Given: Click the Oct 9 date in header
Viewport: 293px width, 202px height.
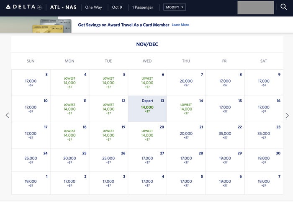Looking at the screenshot, I should [117, 7].
